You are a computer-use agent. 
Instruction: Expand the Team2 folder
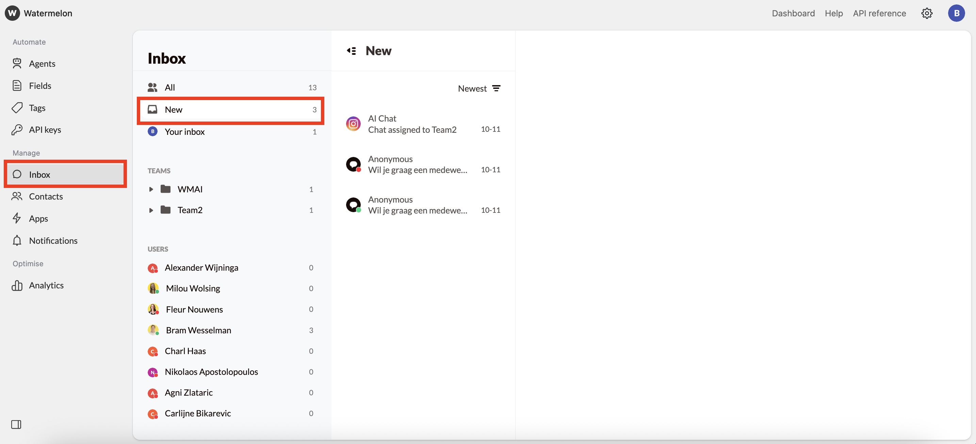(151, 210)
